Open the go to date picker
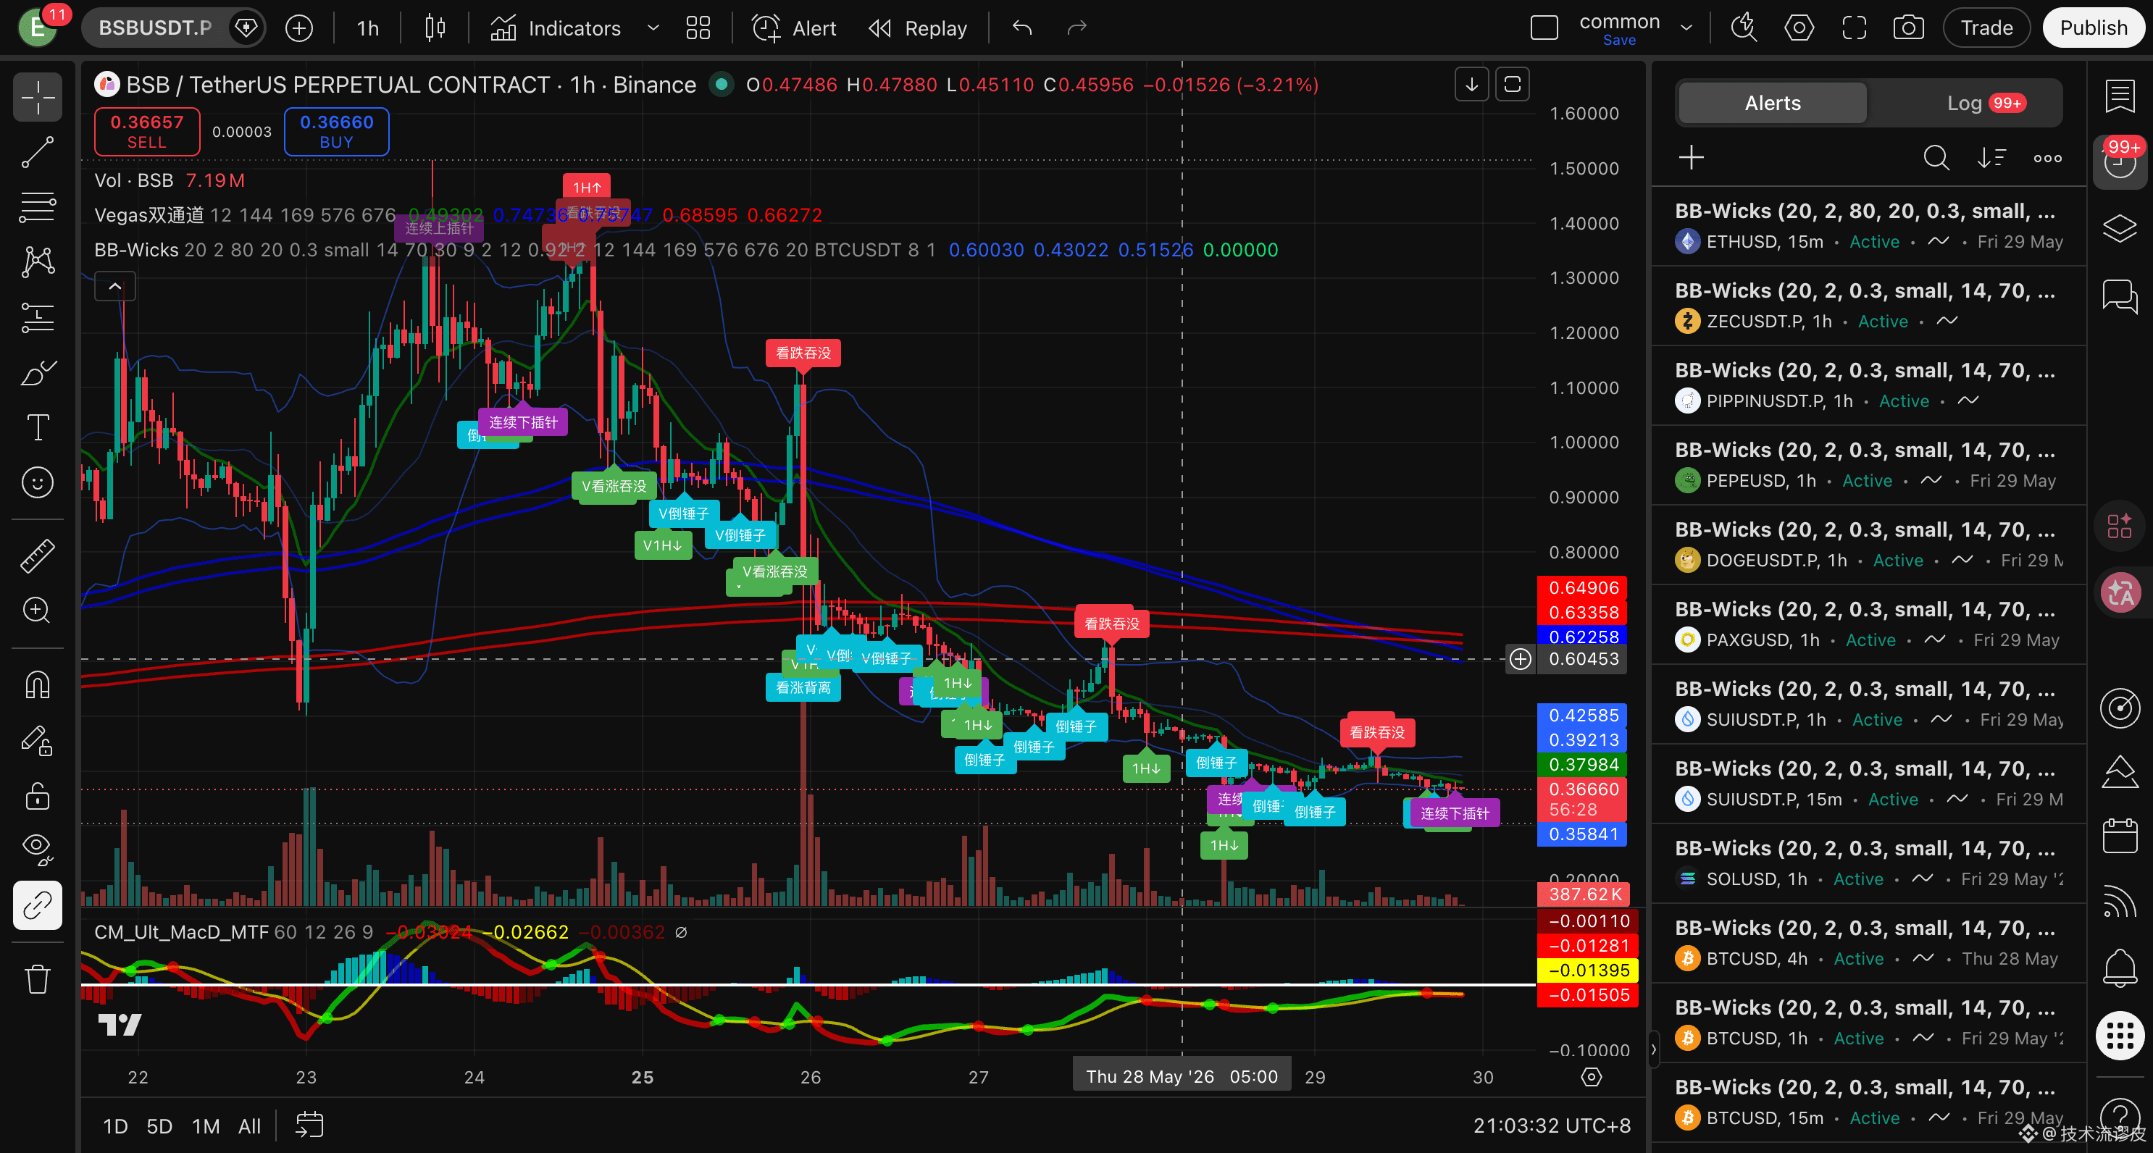2153x1153 pixels. pos(309,1125)
